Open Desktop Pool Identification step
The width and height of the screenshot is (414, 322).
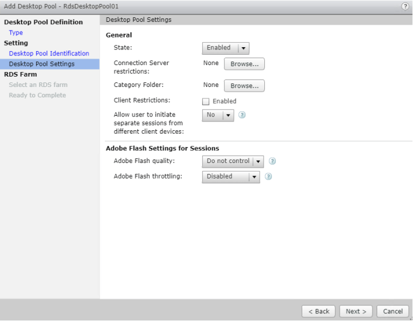49,54
